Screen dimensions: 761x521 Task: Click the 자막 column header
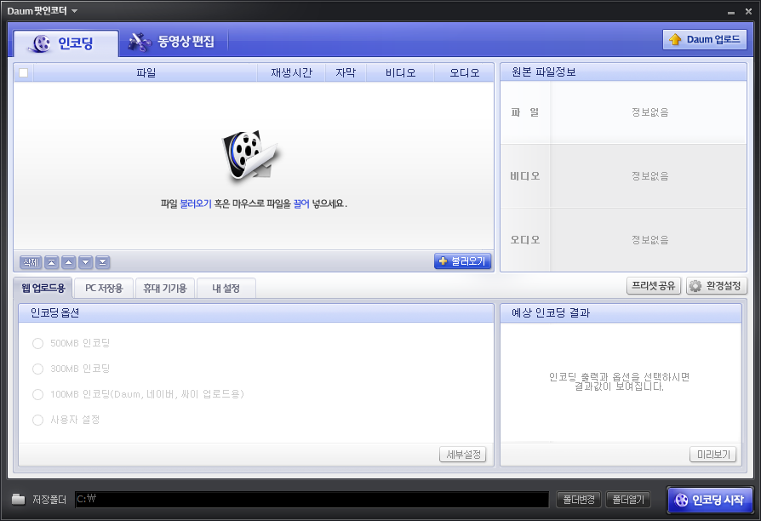click(x=346, y=73)
